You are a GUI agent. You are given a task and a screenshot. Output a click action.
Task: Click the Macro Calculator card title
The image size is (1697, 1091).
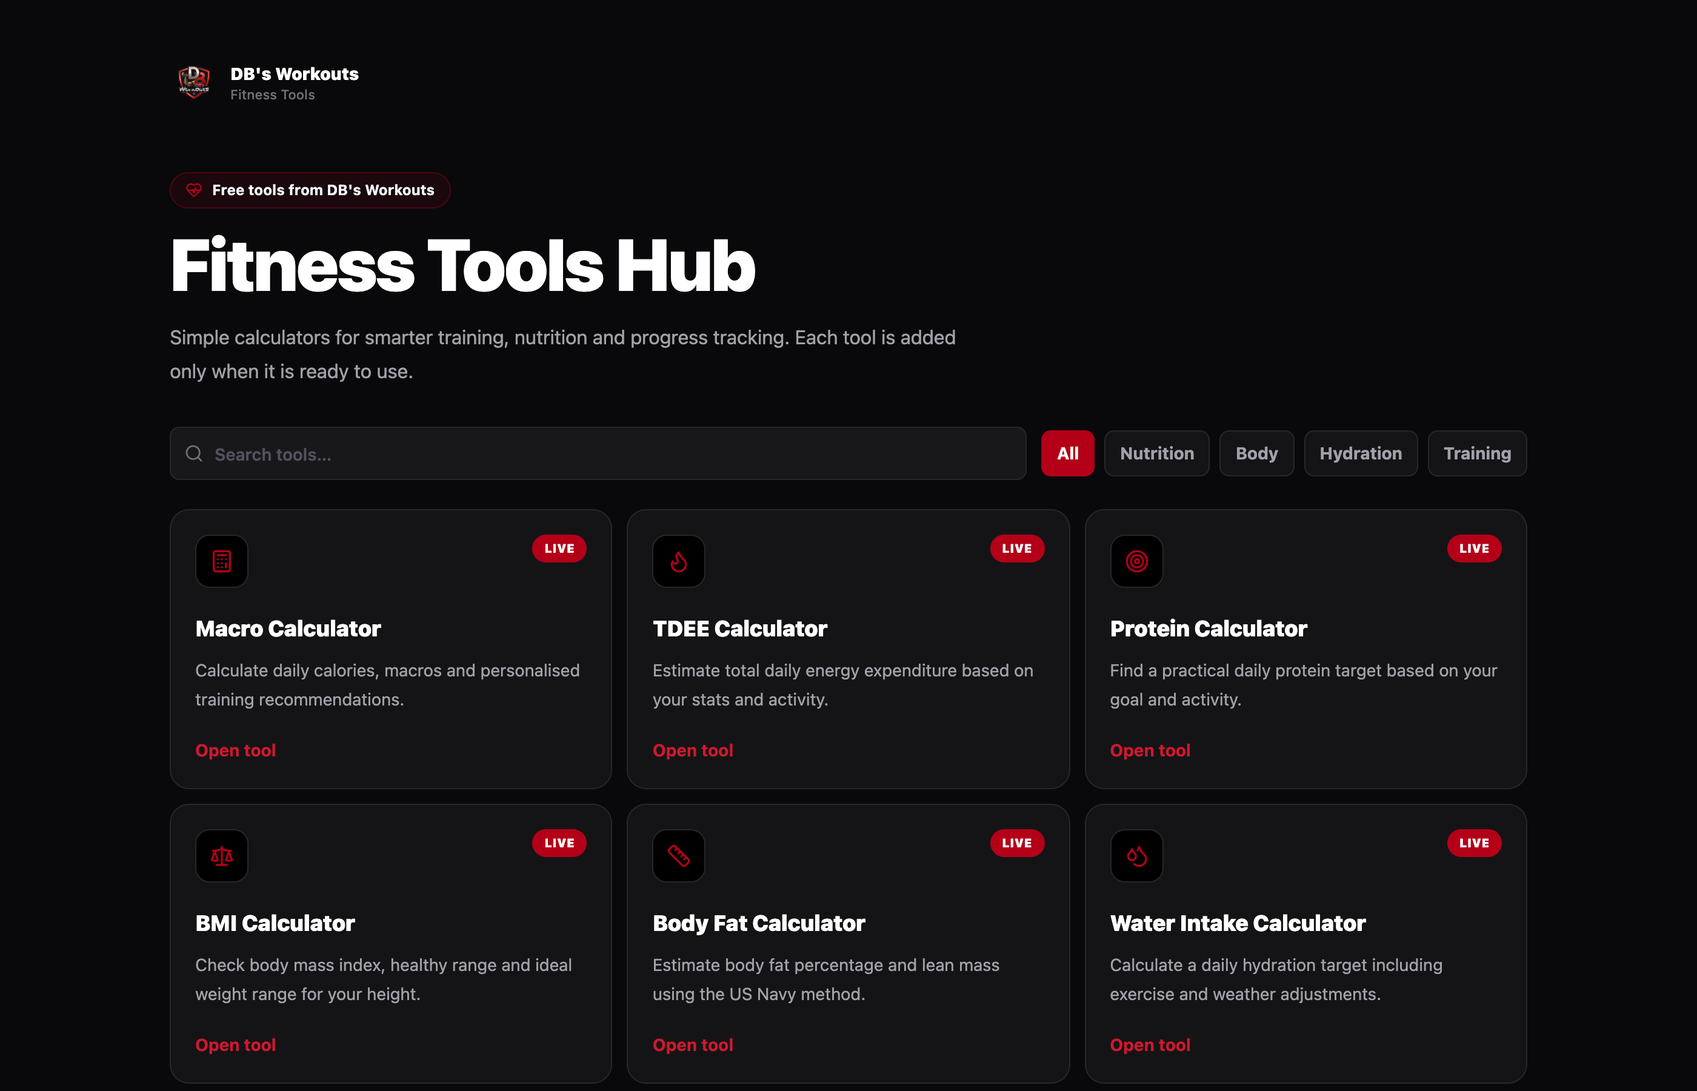(288, 629)
